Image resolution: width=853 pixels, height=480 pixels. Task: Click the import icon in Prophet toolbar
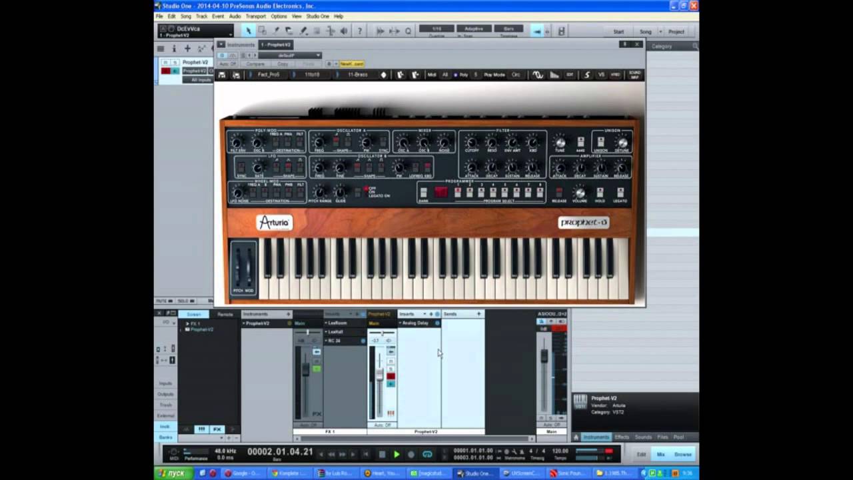pyautogui.click(x=401, y=75)
